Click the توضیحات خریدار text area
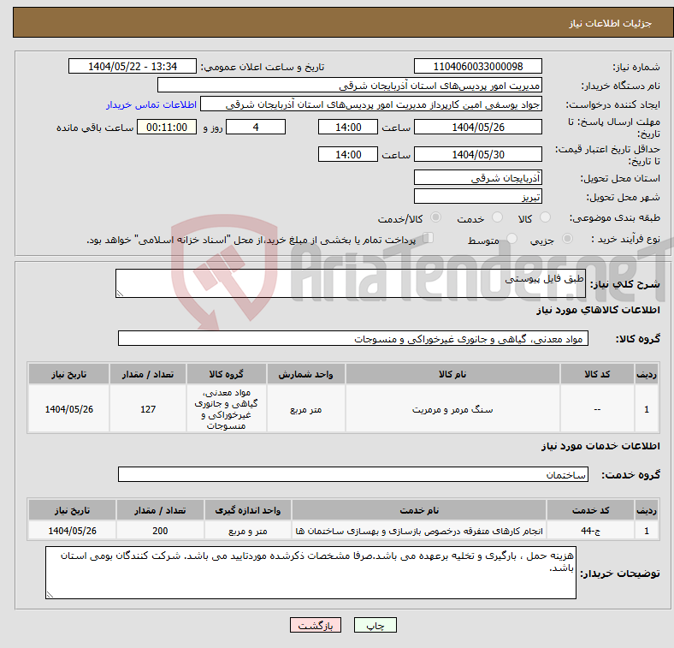Image resolution: width=674 pixels, height=648 pixels. pyautogui.click(x=310, y=573)
